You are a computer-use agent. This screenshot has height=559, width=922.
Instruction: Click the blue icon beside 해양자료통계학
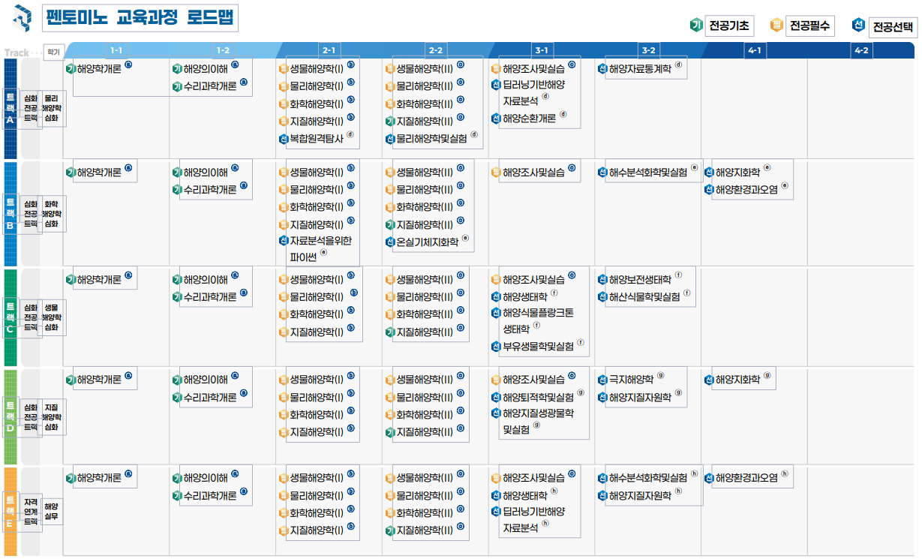point(602,69)
